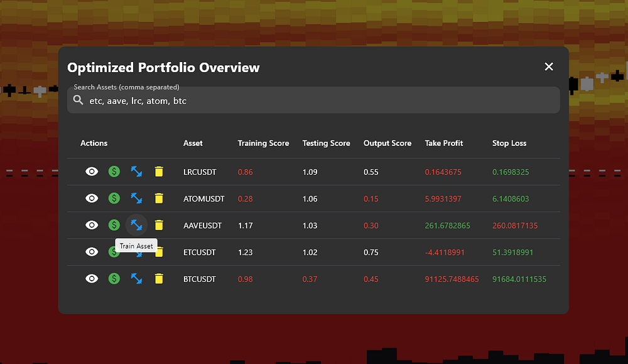The width and height of the screenshot is (628, 364).
Task: View the AAVEUSDT asset with eye icon
Action: click(x=92, y=226)
